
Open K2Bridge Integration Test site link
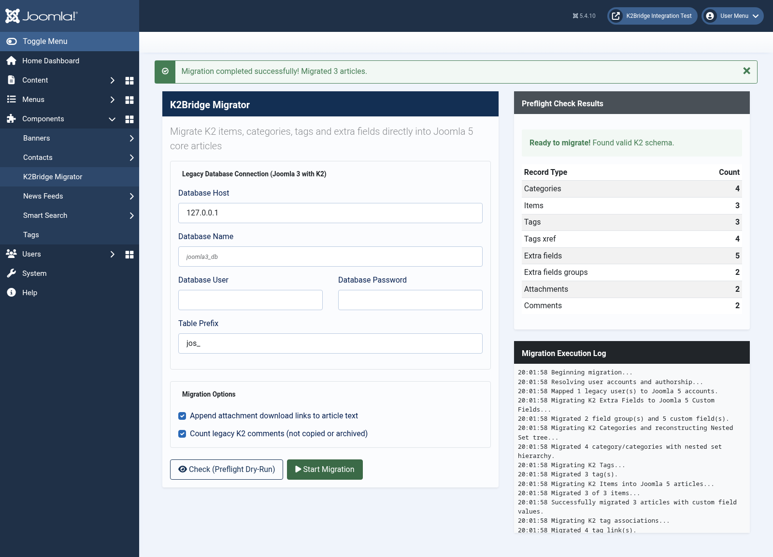[x=652, y=16]
